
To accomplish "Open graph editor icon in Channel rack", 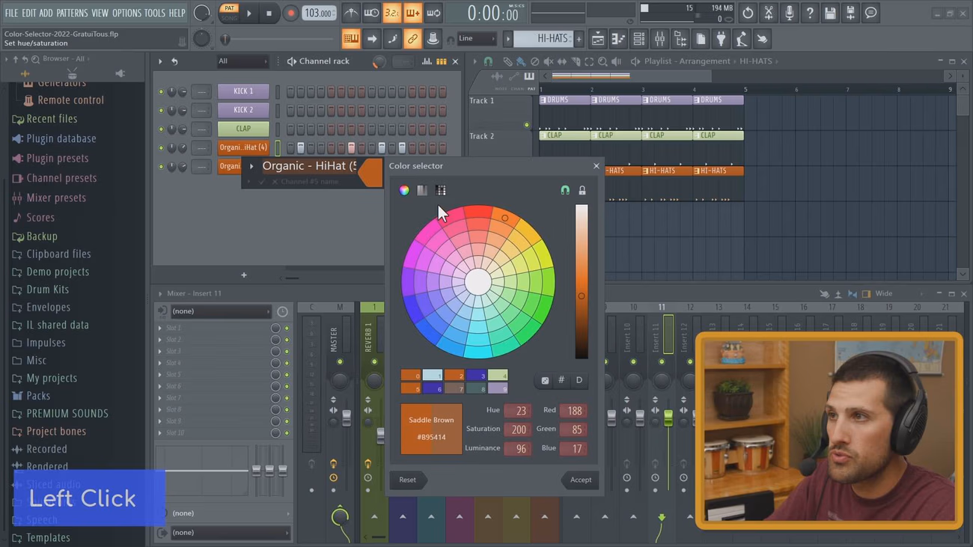I will click(427, 61).
